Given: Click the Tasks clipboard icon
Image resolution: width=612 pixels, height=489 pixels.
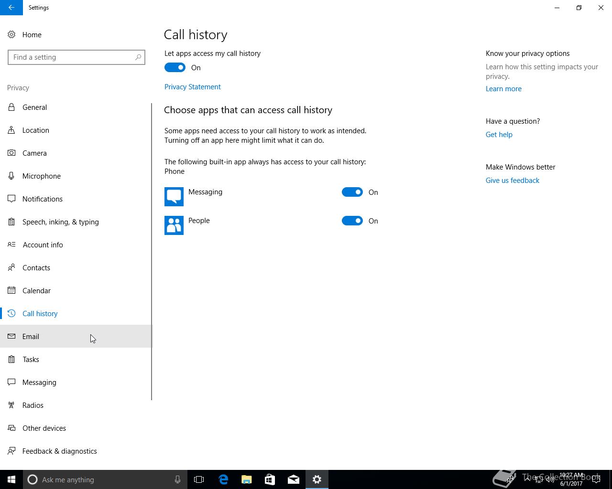Looking at the screenshot, I should coord(11,359).
